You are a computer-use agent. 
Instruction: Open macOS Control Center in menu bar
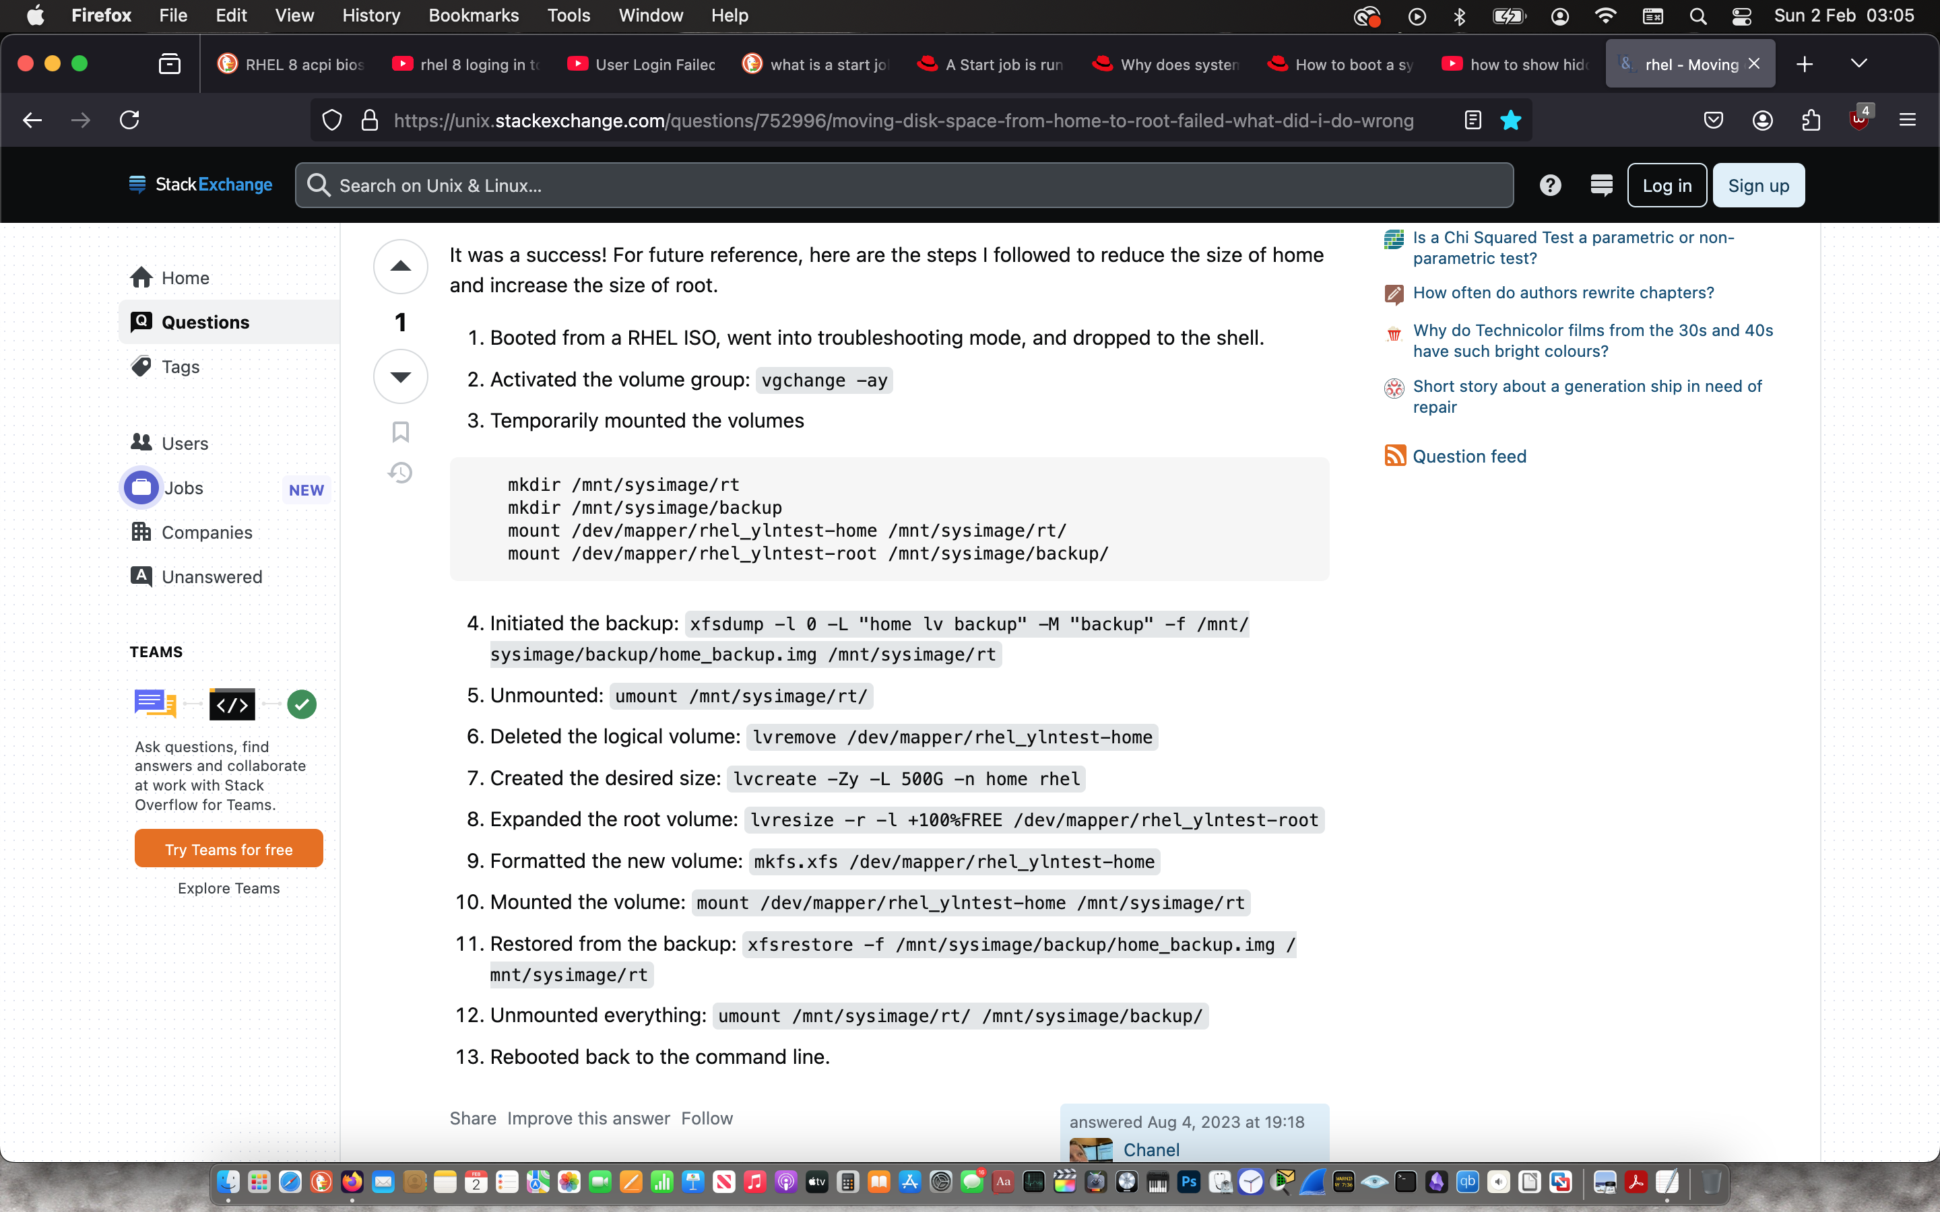pos(1741,15)
